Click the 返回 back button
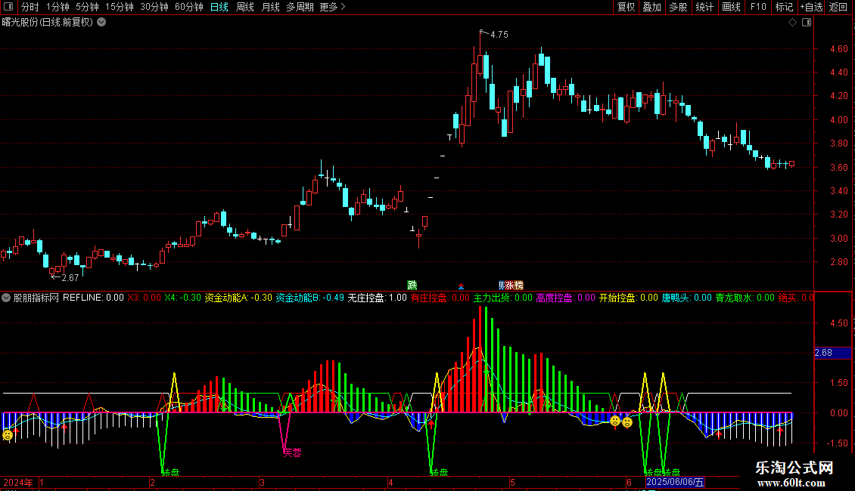Image resolution: width=855 pixels, height=491 pixels. 838,7
